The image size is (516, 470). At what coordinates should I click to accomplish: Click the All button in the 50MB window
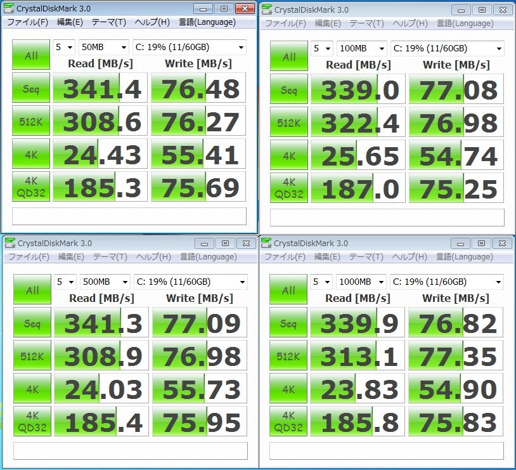[x=31, y=55]
